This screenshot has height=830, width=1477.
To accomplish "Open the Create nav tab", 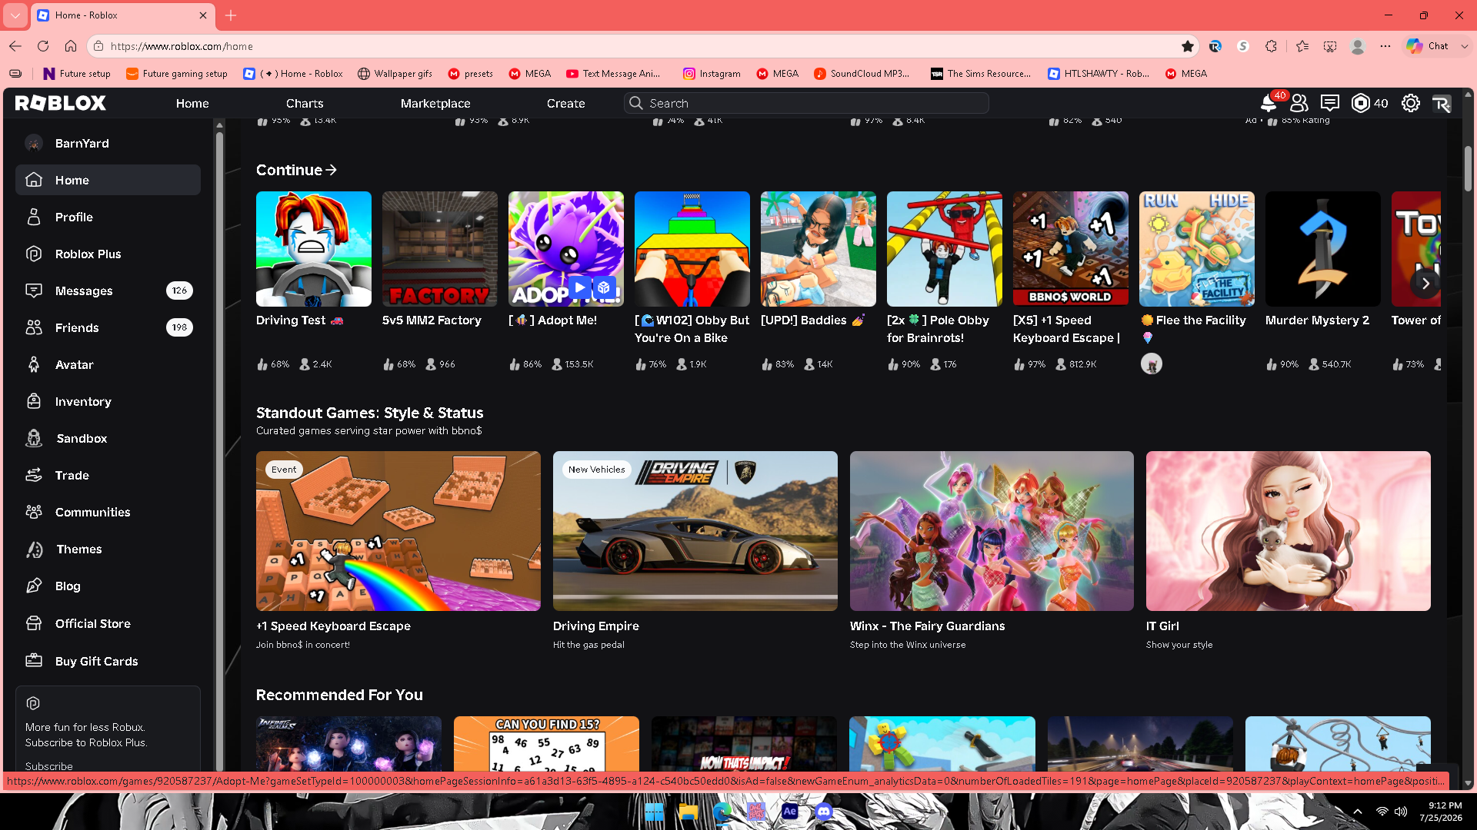I will click(566, 103).
